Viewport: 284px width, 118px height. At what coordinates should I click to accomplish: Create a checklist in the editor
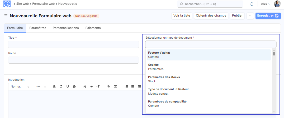pos(139,87)
